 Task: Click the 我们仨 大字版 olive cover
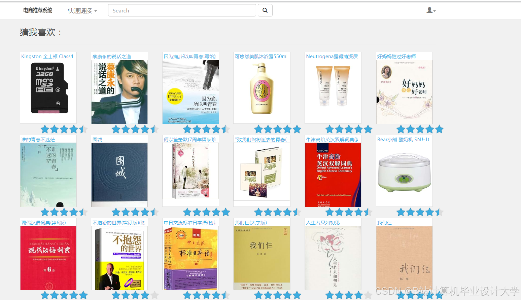(x=262, y=258)
